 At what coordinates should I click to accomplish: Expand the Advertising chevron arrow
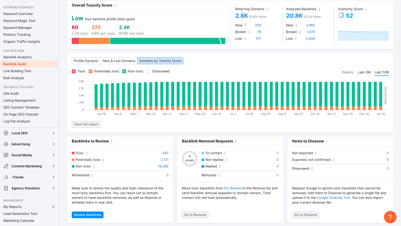pos(54,144)
